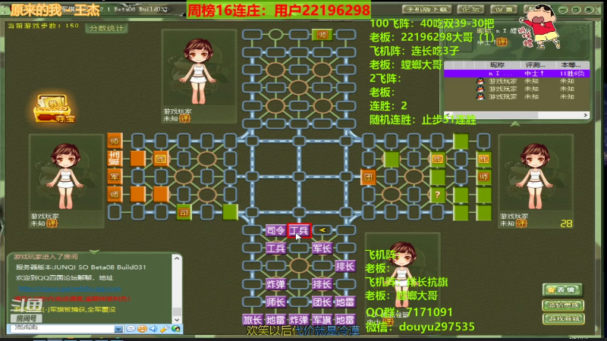The height and width of the screenshot is (341, 607).
Task: Click the orange 司 piece on the left board
Action: [184, 212]
